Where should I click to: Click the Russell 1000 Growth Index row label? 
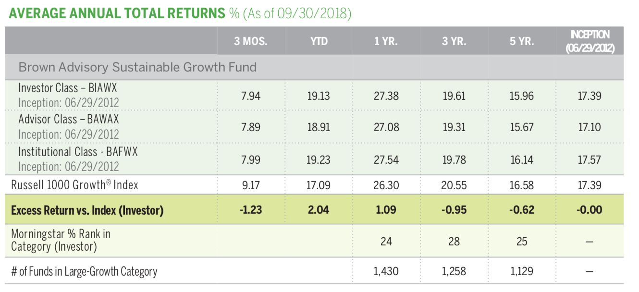pyautogui.click(x=74, y=184)
